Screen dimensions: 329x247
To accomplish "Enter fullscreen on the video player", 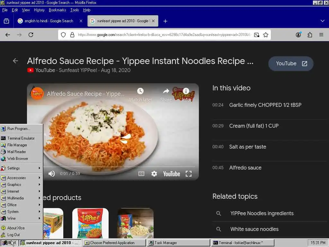I will pyautogui.click(x=189, y=174).
